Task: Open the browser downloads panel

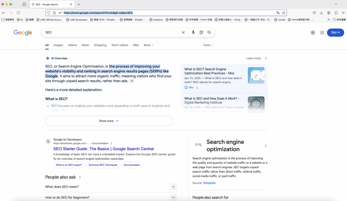Action: [x=321, y=13]
